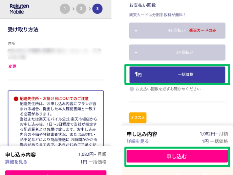This screenshot has width=233, height=175.
Task: Click the 変更 link under address
Action: tap(12, 66)
